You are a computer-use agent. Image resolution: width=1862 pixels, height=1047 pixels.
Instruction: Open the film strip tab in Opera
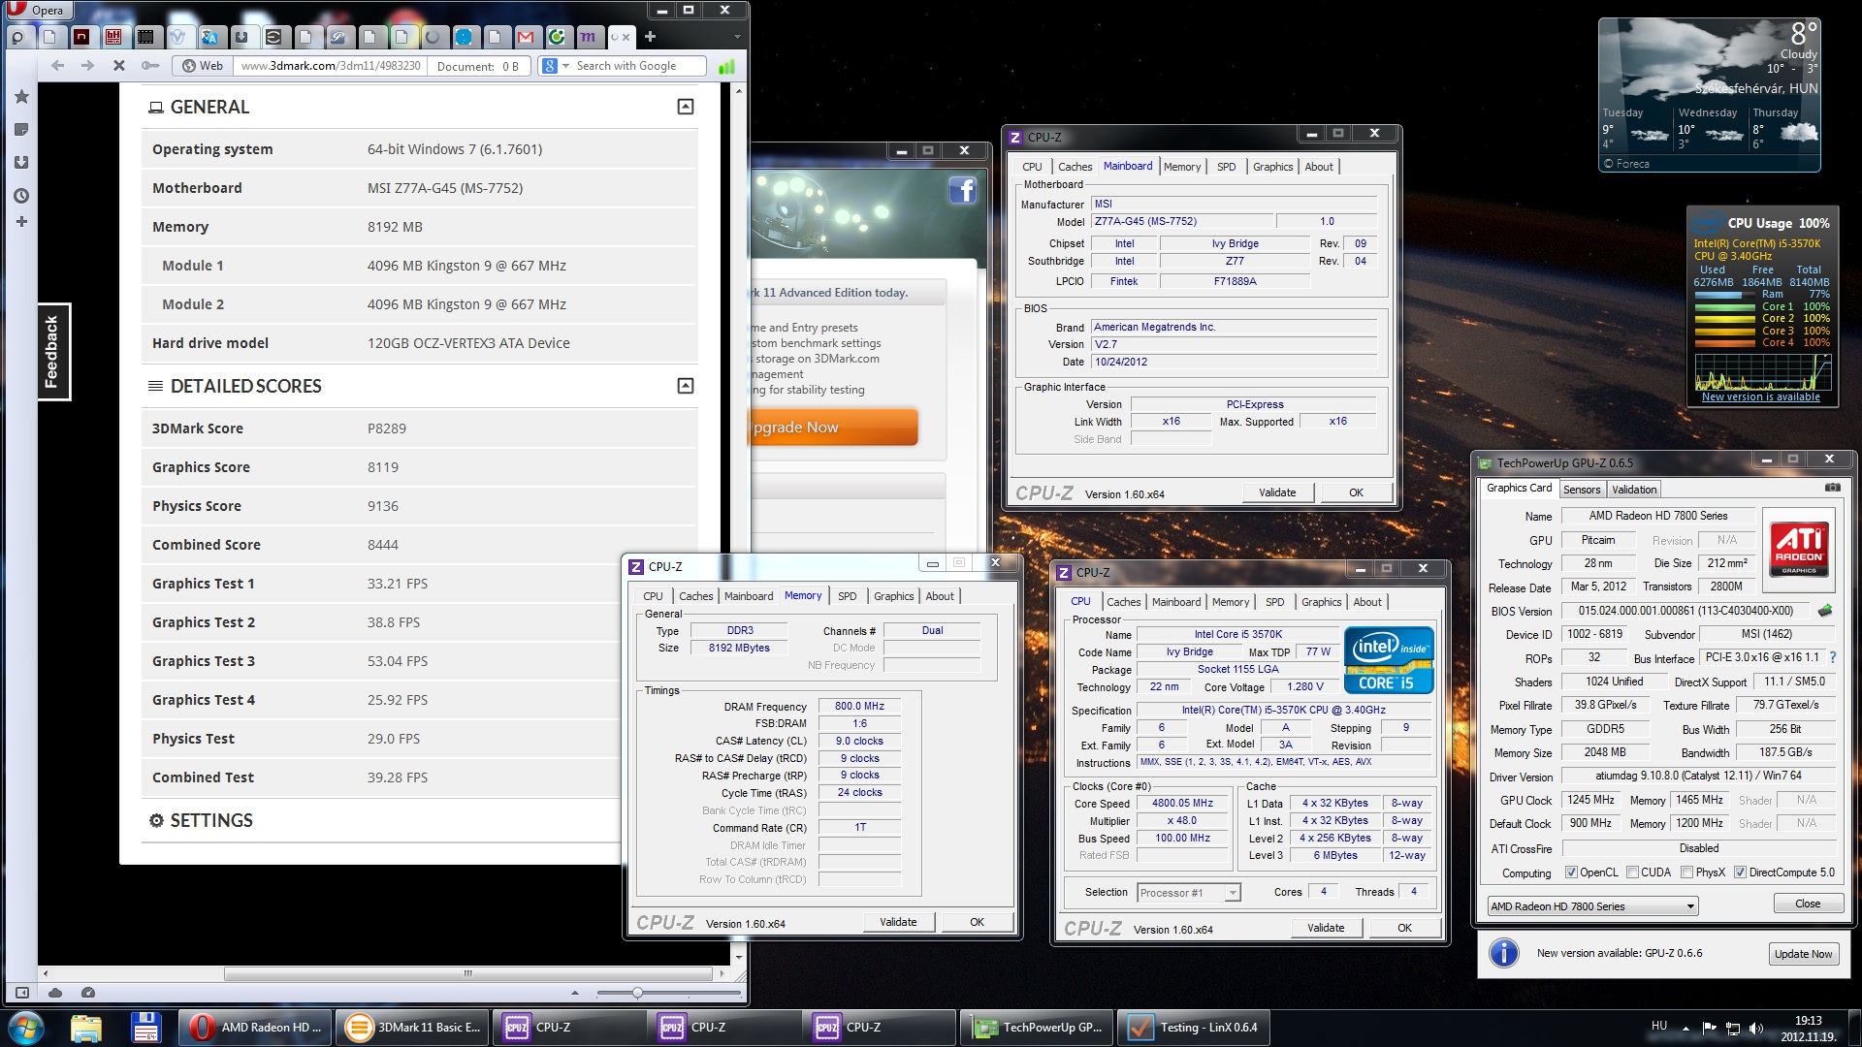point(145,37)
